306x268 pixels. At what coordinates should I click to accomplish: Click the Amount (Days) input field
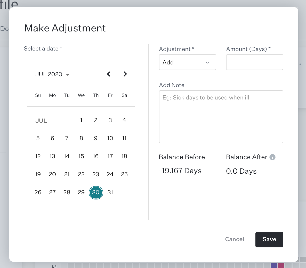(x=254, y=62)
